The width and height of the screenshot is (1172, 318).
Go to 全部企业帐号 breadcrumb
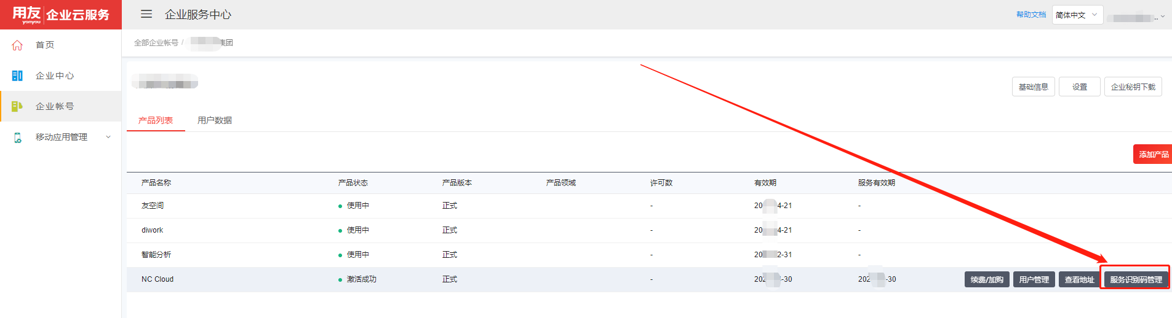(156, 43)
